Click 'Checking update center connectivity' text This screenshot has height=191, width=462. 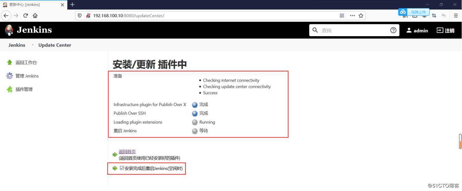pos(237,87)
